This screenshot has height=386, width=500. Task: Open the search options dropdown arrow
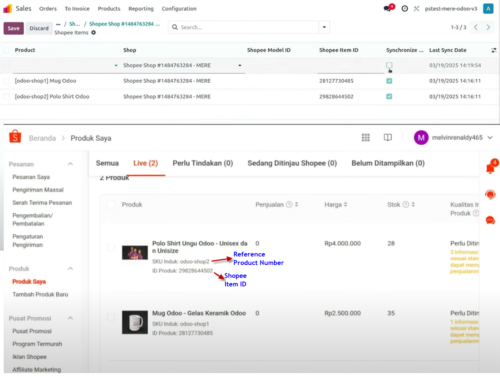click(324, 27)
